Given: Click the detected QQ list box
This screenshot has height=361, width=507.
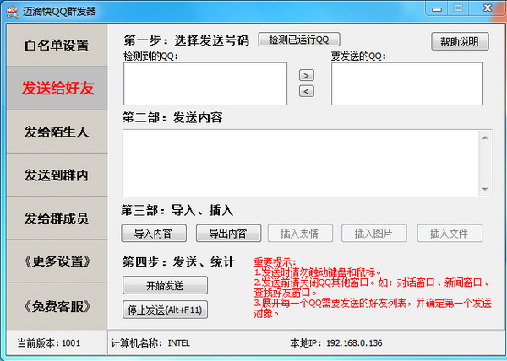Looking at the screenshot, I should click(x=205, y=84).
